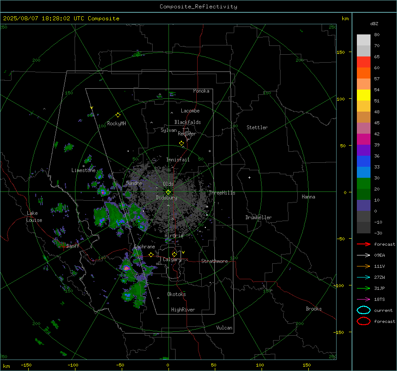The image size is (397, 371).
Task: Click the Vulcan label
Action: point(224,328)
